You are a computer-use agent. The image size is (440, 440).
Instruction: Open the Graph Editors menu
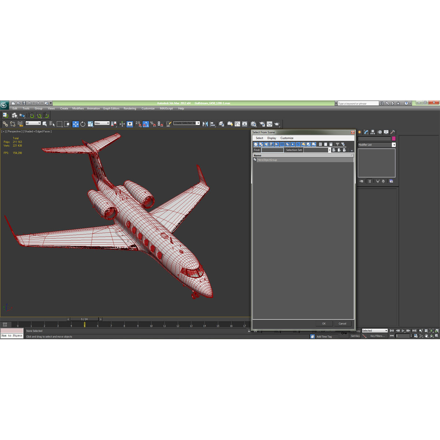pyautogui.click(x=111, y=109)
